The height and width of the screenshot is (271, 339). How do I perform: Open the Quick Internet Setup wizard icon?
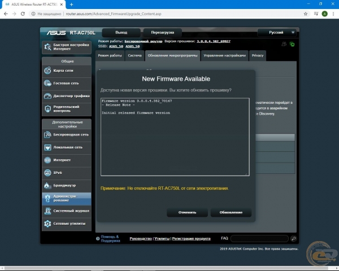[x=47, y=47]
